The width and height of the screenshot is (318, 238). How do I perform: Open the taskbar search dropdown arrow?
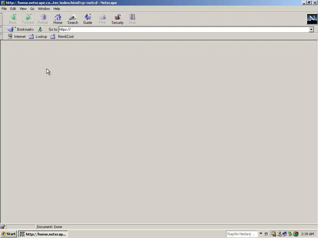pyautogui.click(x=261, y=234)
